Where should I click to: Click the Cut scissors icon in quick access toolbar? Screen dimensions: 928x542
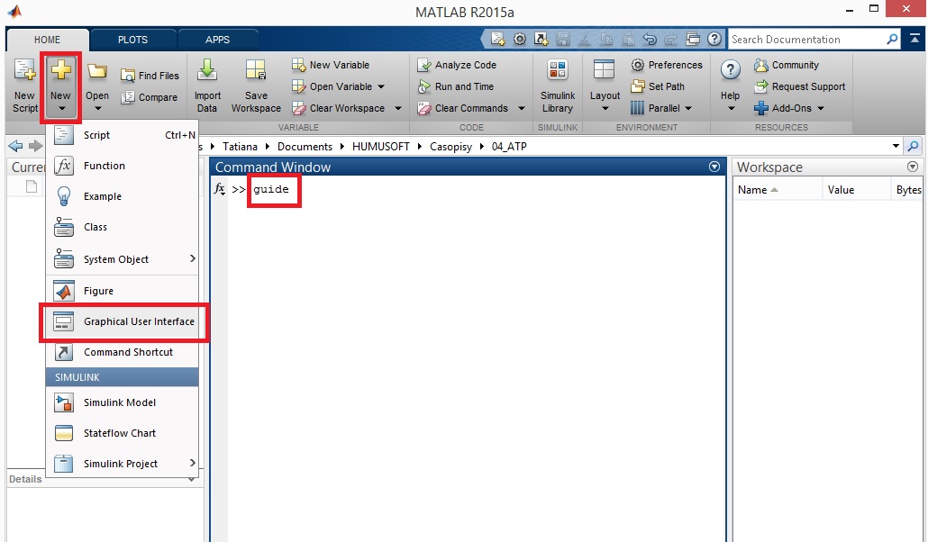[x=585, y=40]
